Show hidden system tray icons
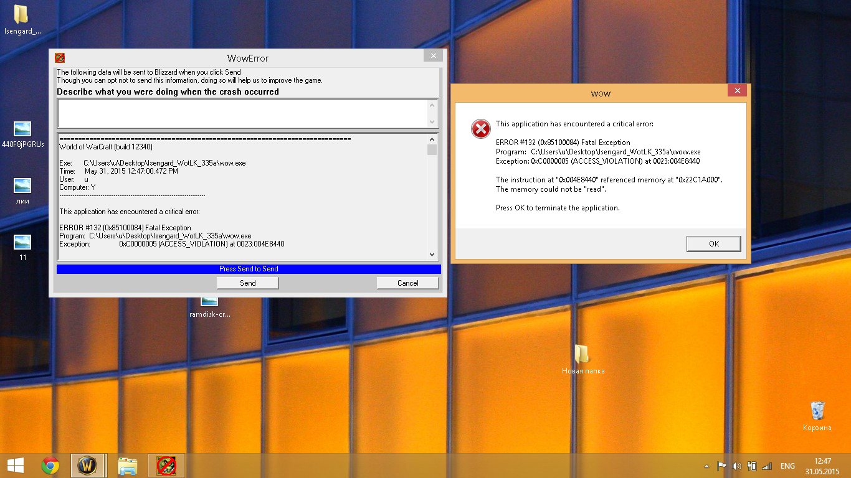 (x=706, y=466)
